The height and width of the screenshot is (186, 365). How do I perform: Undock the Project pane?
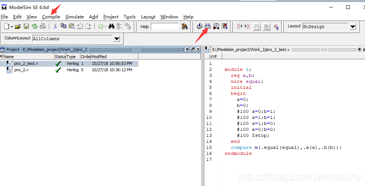(x=192, y=49)
